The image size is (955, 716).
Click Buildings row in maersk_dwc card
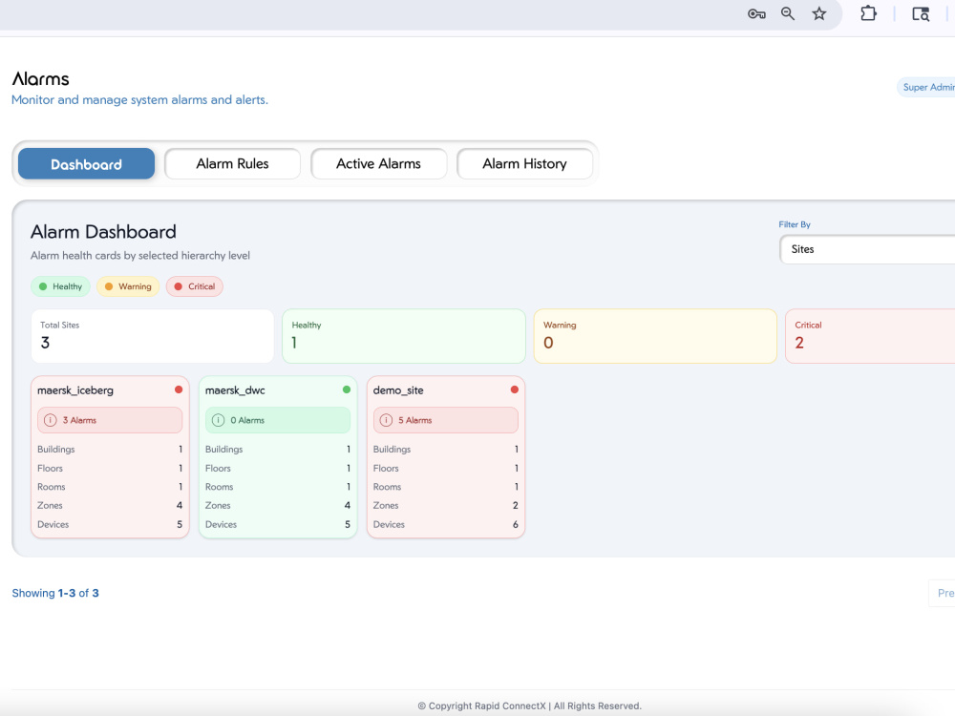click(278, 450)
